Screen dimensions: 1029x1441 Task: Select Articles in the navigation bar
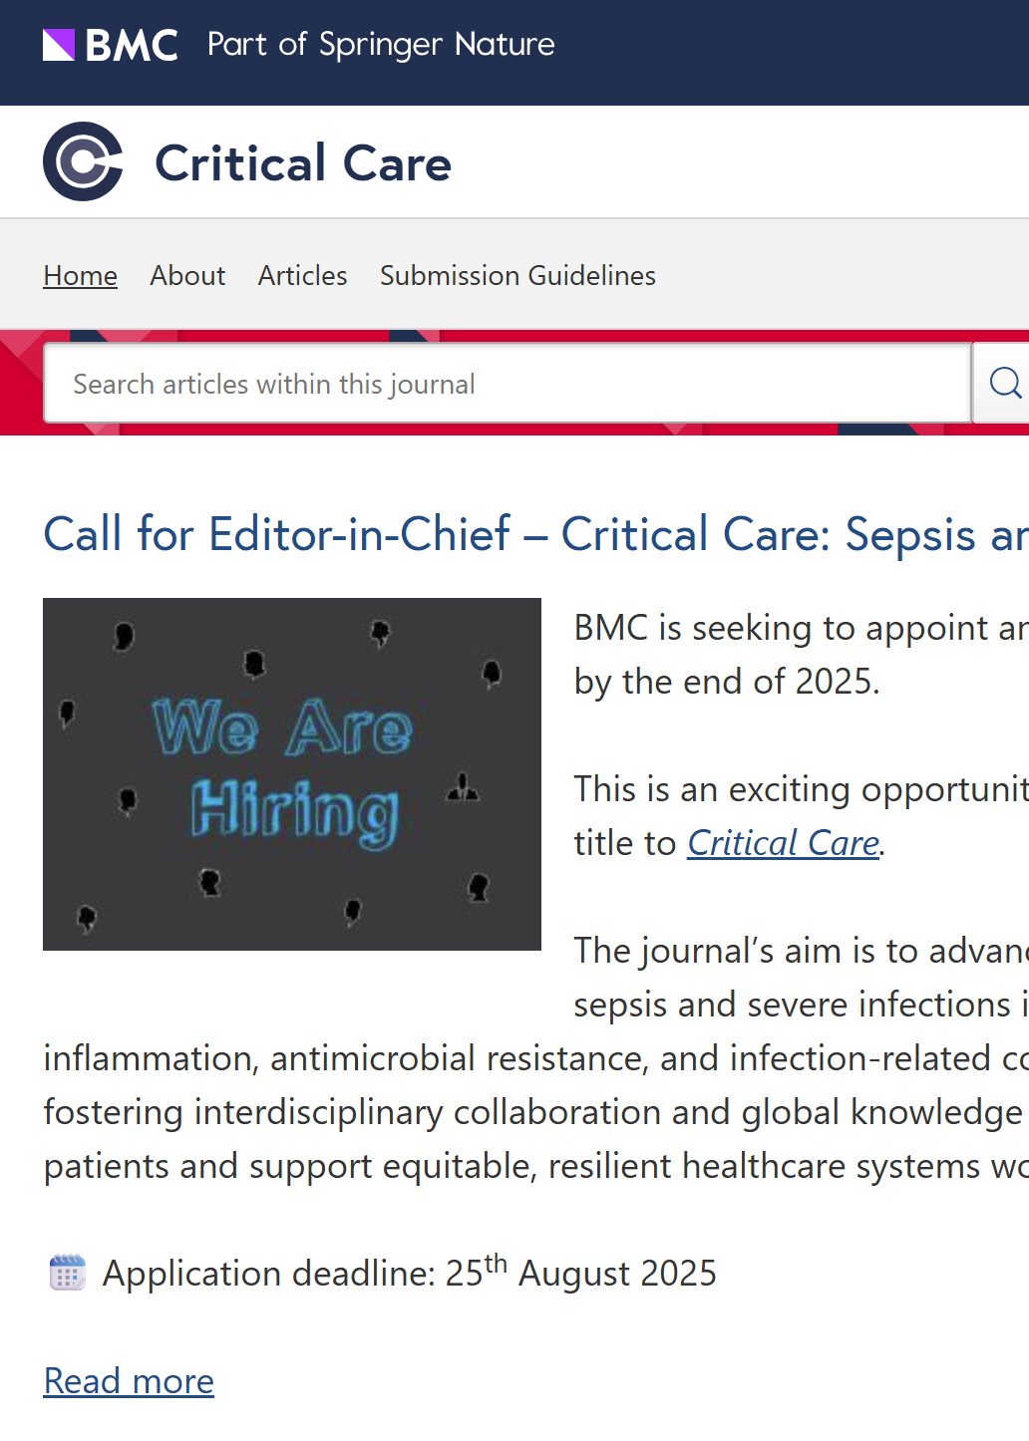coord(302,275)
